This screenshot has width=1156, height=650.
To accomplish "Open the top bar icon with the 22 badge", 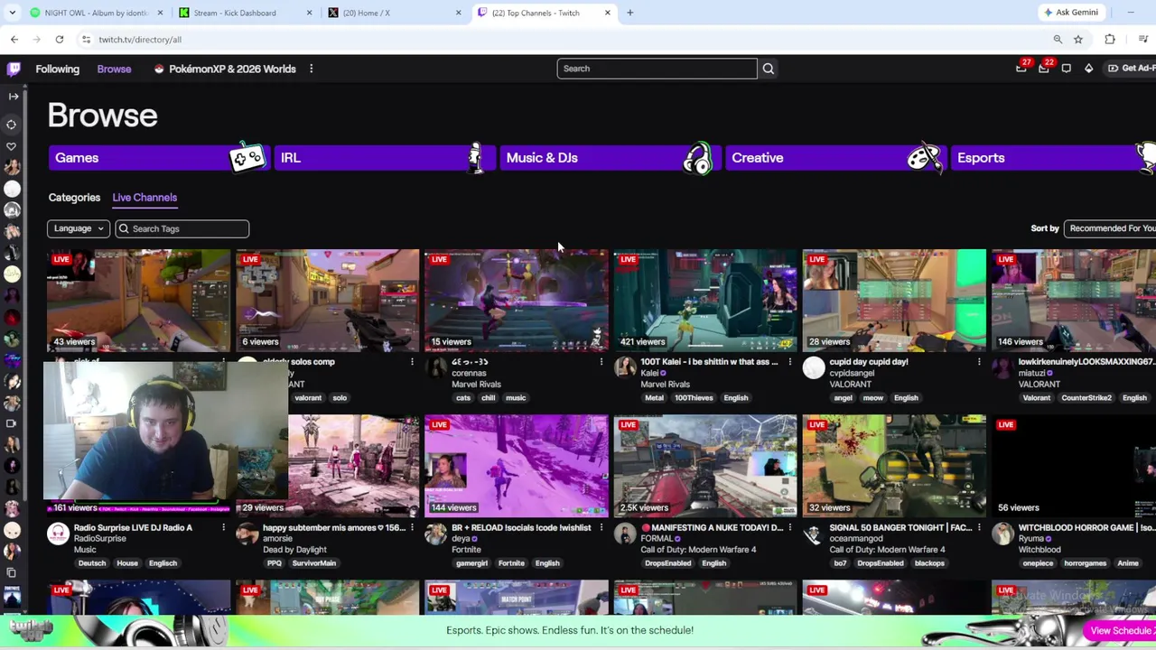I will click(x=1044, y=69).
